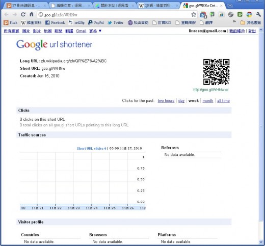Image resolution: width=265 pixels, height=246 pixels.
Task: Open the green extension icon left of the camera icon
Action: [x=213, y=15]
